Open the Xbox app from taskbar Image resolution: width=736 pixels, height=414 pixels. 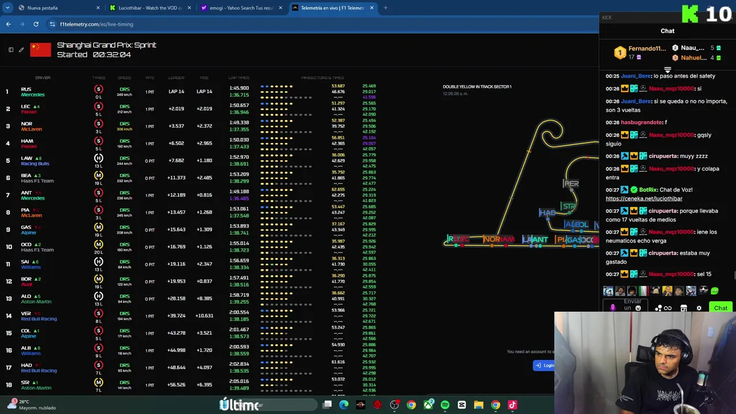[x=428, y=405]
